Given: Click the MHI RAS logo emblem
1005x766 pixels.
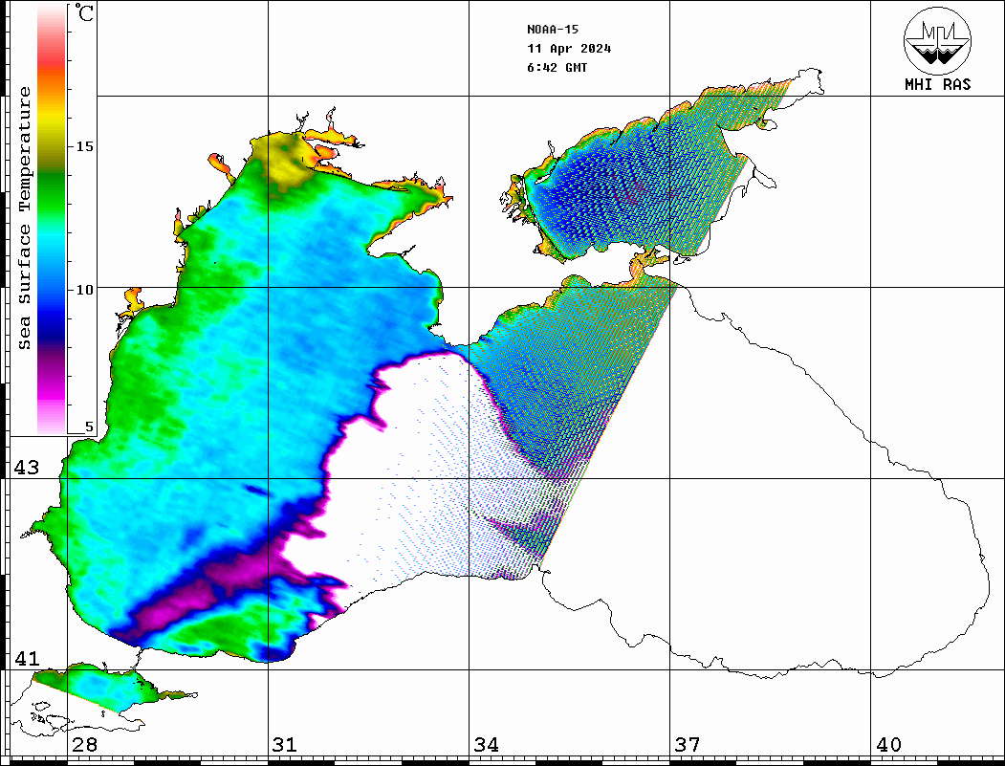Looking at the screenshot, I should (937, 40).
